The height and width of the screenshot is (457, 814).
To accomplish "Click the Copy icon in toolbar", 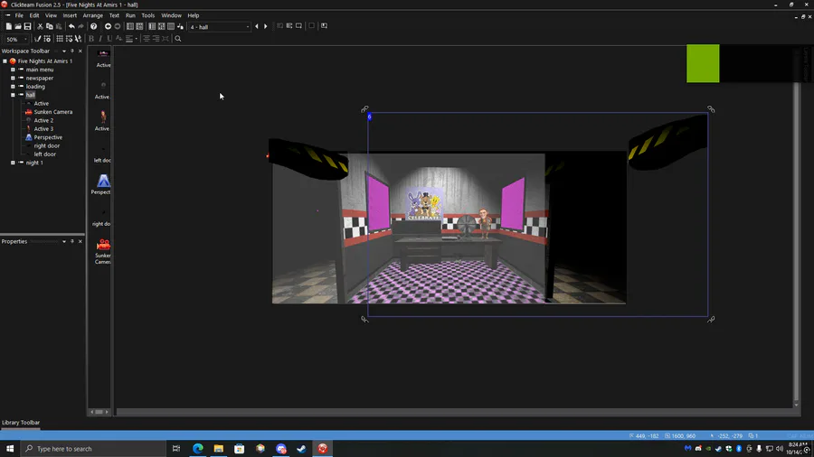I will coord(50,26).
